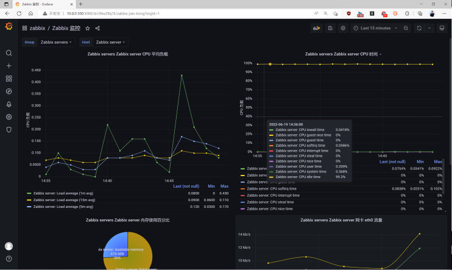
Task: Go to browser home page
Action: pos(30,13)
